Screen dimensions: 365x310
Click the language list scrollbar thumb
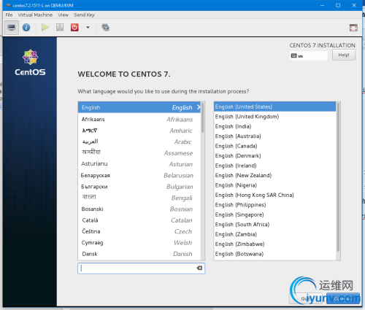202,117
